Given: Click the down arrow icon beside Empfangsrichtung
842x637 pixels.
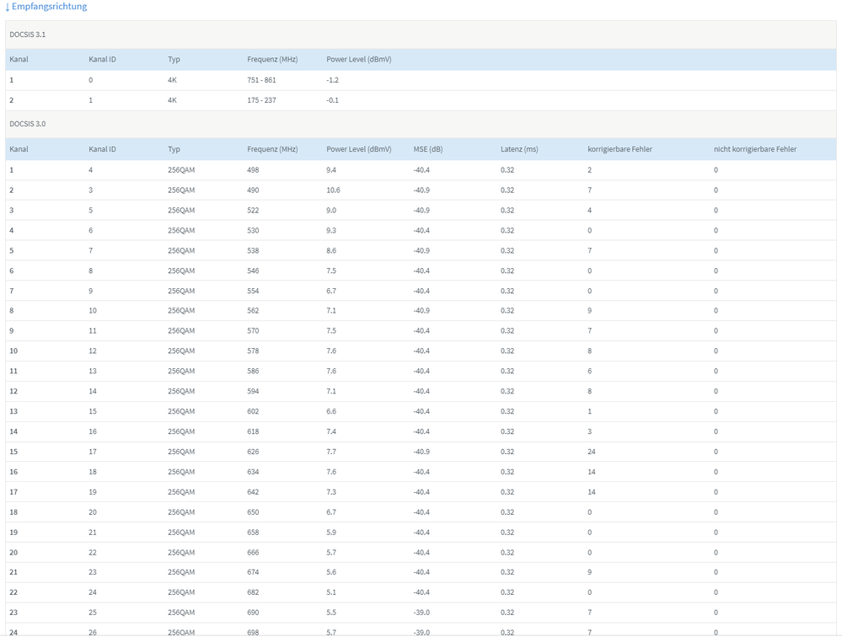Looking at the screenshot, I should click(8, 7).
